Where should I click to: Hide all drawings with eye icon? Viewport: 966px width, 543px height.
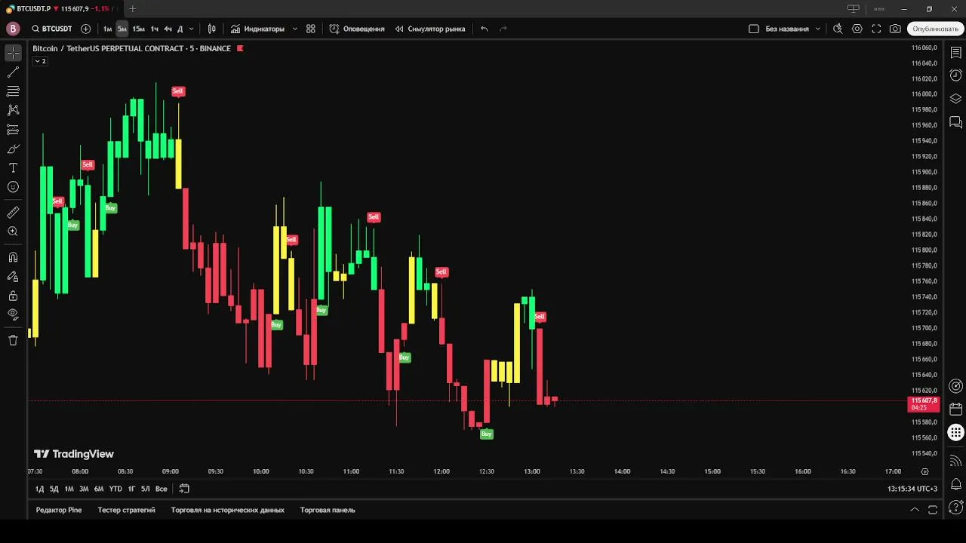pyautogui.click(x=13, y=314)
